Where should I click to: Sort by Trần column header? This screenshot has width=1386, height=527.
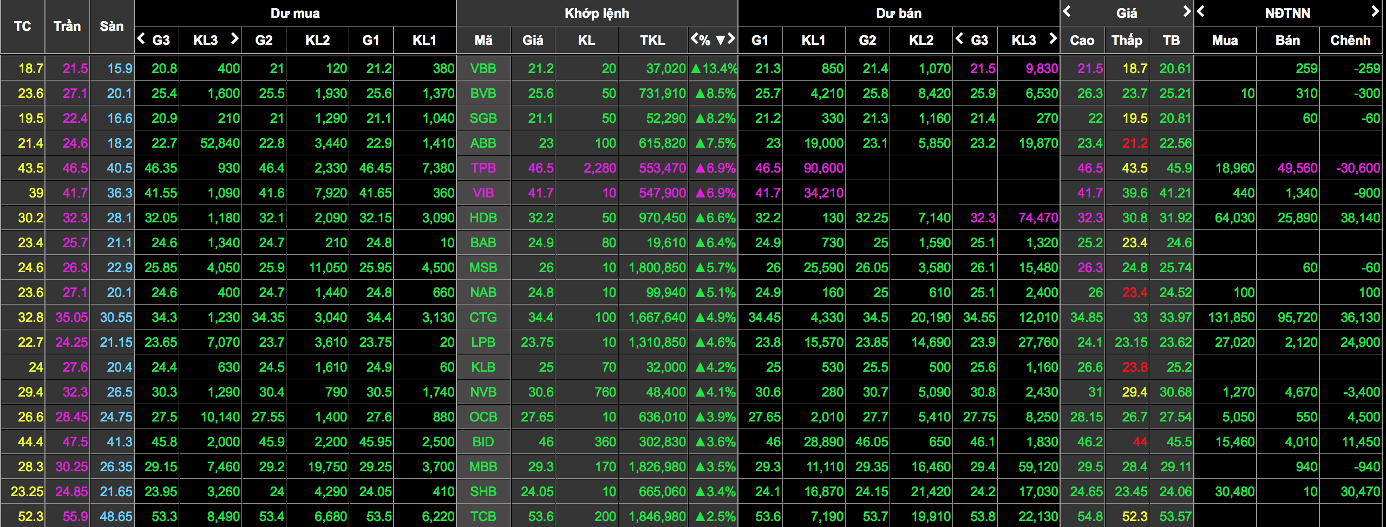67,27
